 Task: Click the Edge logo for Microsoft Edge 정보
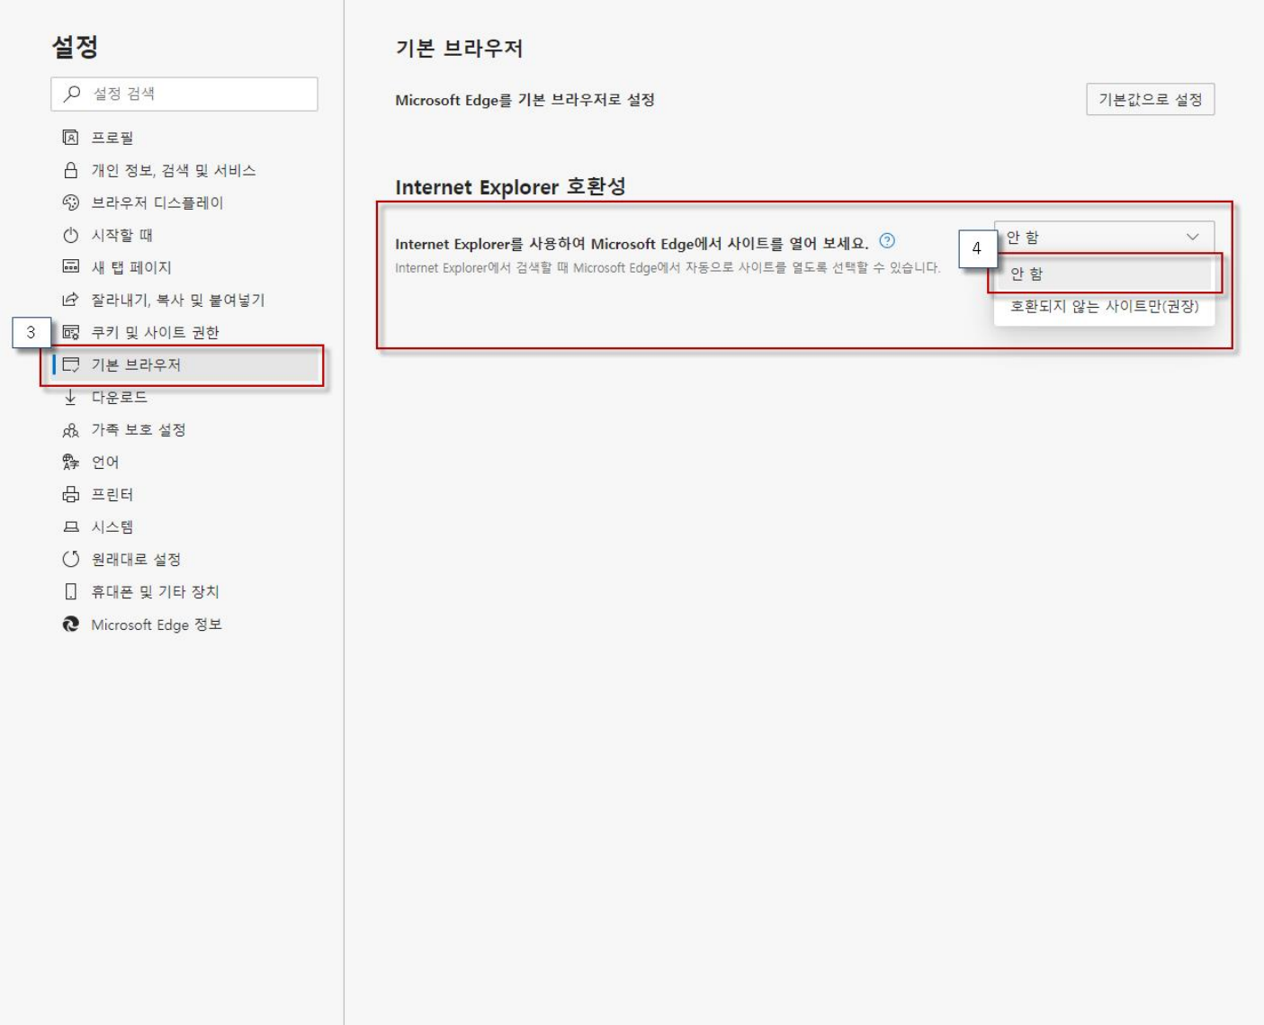(x=70, y=625)
